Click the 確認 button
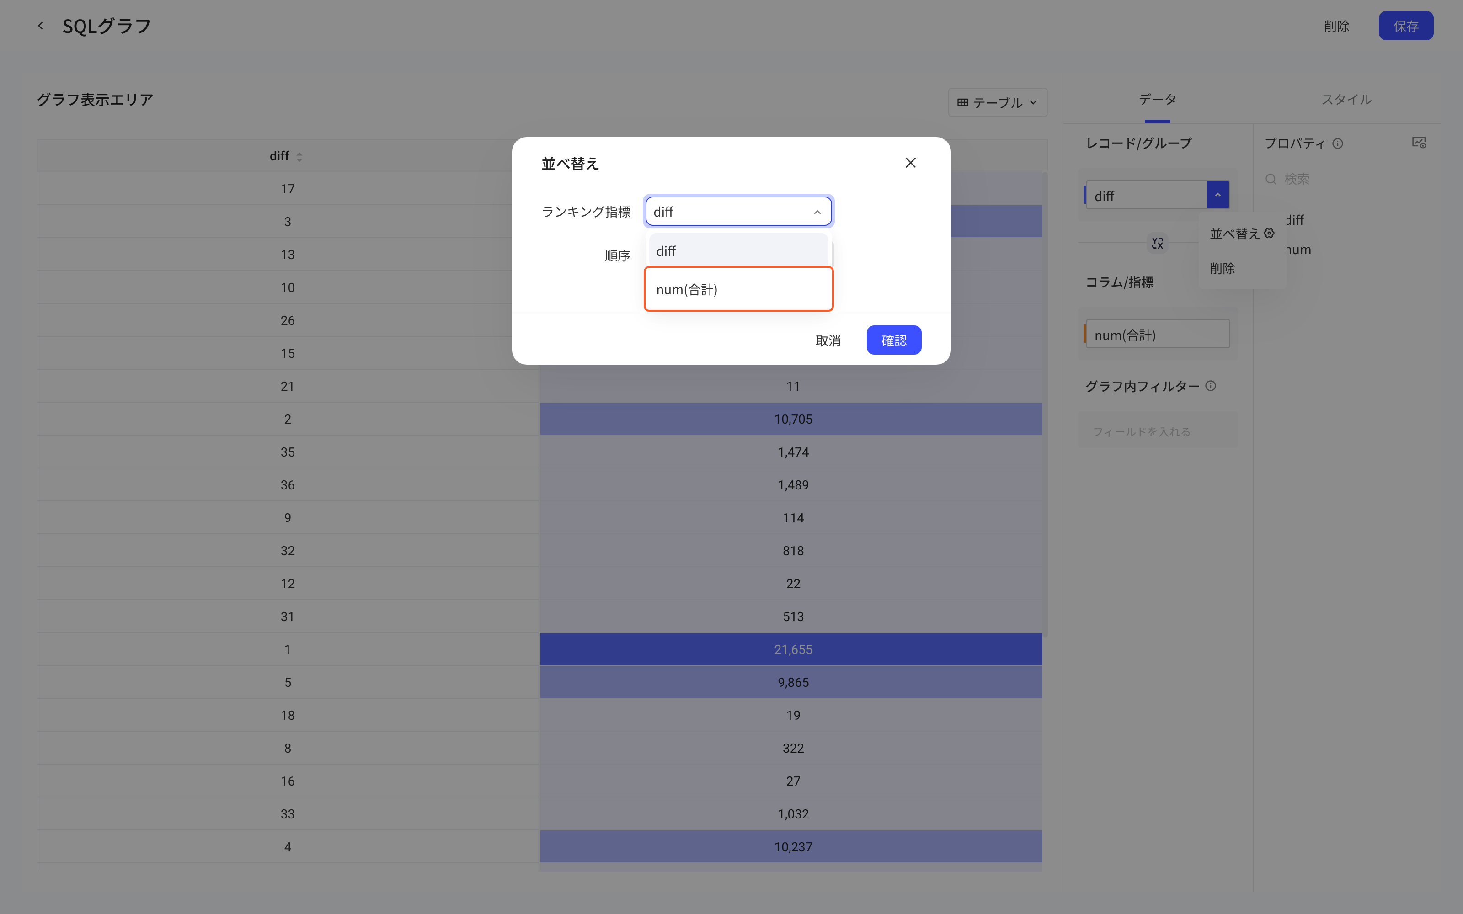 (893, 340)
